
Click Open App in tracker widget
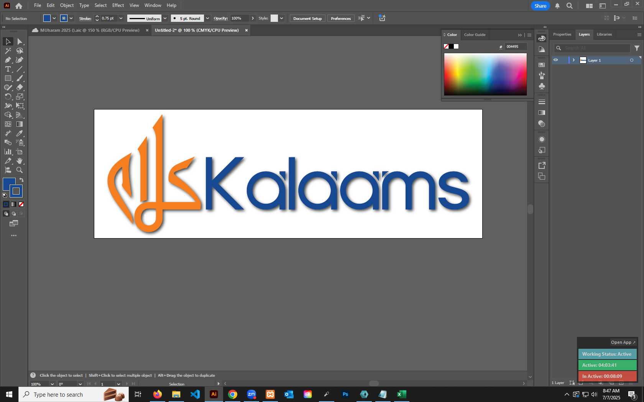(x=623, y=342)
